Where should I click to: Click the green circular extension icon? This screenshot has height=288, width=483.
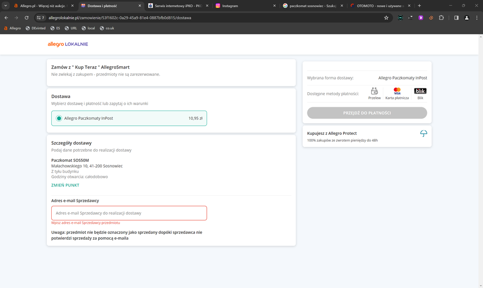point(400,18)
